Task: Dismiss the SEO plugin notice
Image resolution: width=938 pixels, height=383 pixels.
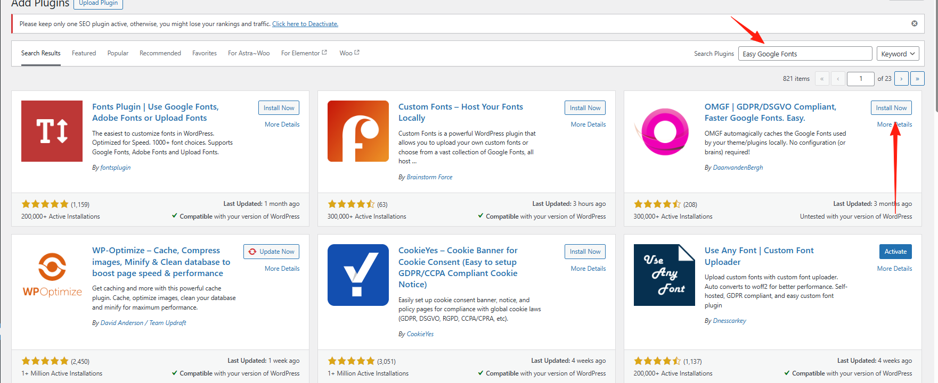Action: [x=914, y=23]
